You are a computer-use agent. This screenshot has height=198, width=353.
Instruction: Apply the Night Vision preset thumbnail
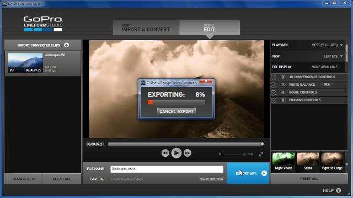[284, 161]
